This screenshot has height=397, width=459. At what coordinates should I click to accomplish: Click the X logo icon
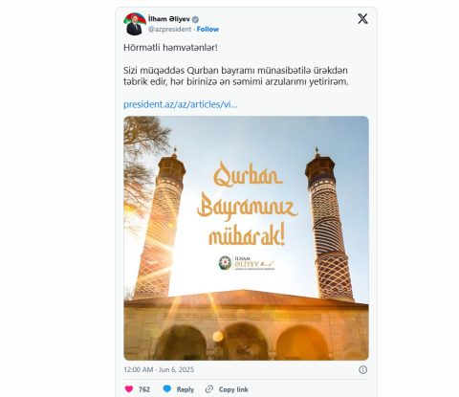[362, 19]
